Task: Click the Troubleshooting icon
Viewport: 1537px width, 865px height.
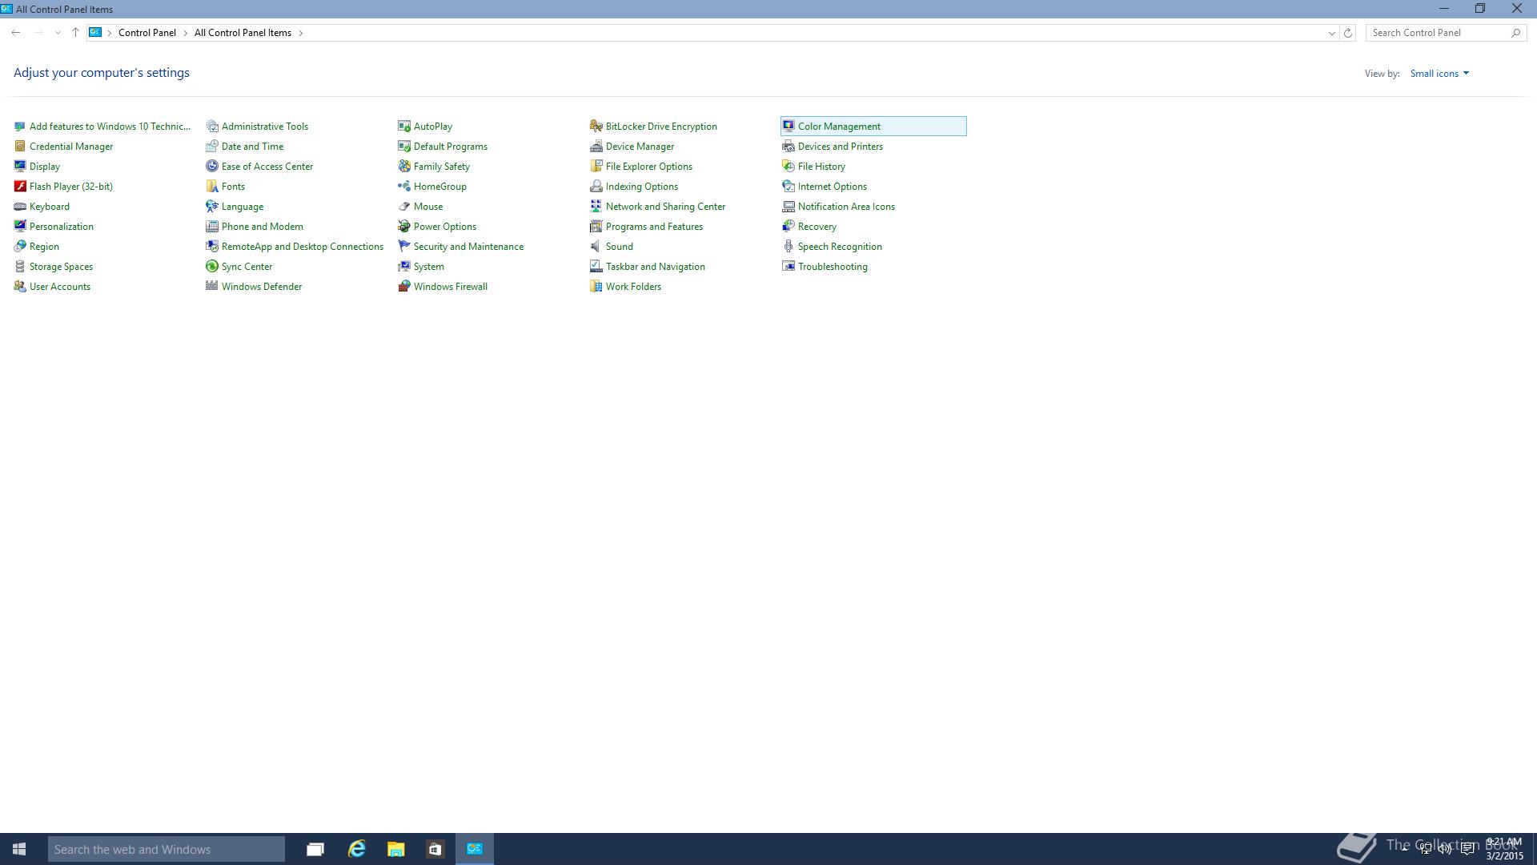Action: (789, 267)
